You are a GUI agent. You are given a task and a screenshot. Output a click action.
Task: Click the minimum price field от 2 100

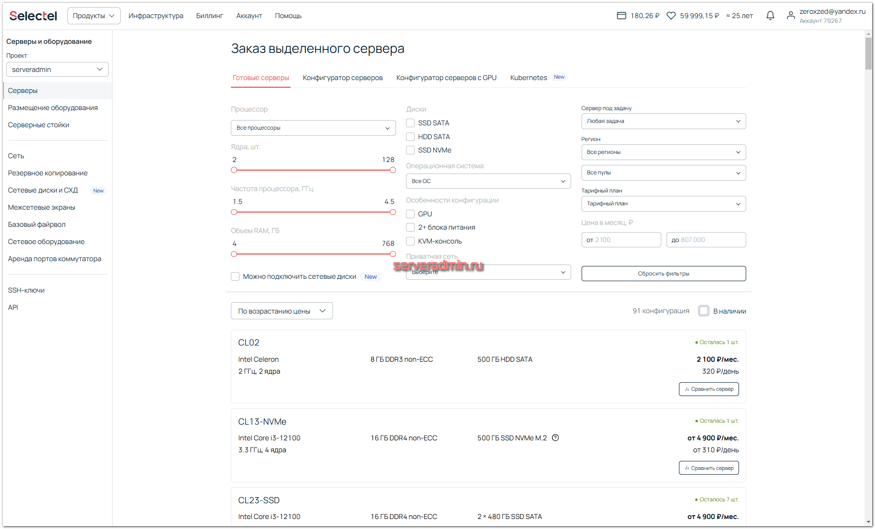[621, 240]
